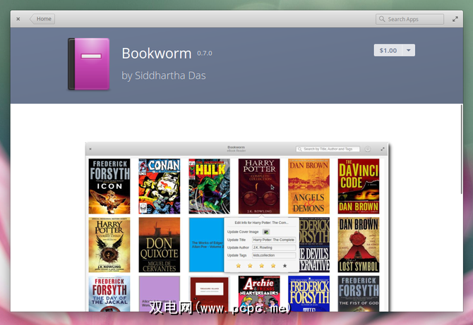
Task: Open The Fist of God cover
Action: 359,294
